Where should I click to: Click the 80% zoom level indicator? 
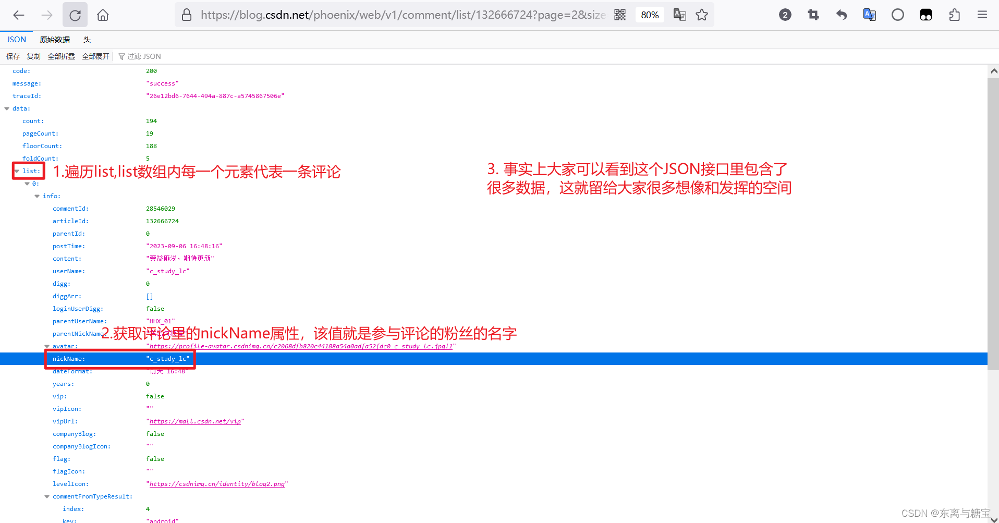(650, 15)
